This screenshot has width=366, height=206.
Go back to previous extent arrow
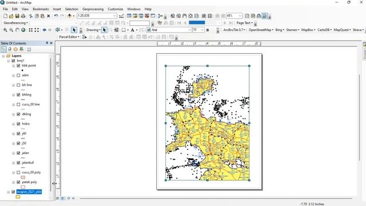pos(44,30)
